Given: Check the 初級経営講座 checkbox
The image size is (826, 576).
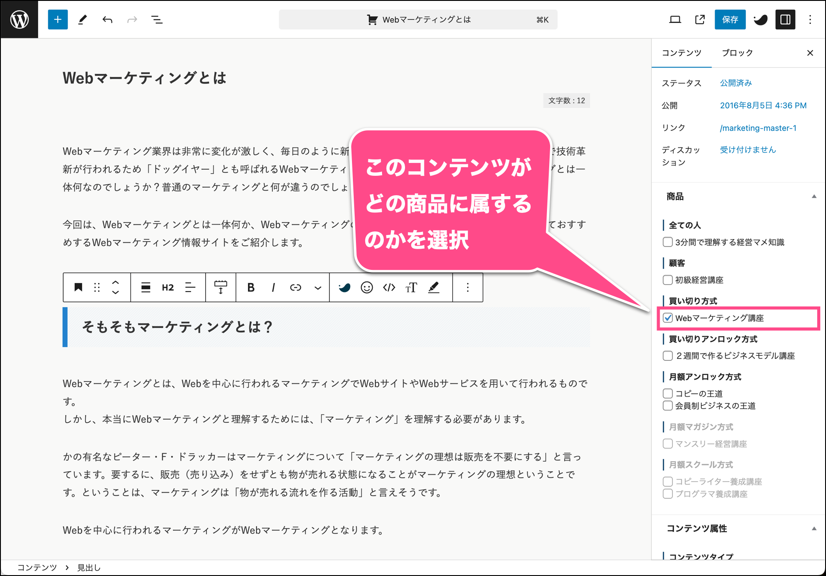Looking at the screenshot, I should click(668, 280).
